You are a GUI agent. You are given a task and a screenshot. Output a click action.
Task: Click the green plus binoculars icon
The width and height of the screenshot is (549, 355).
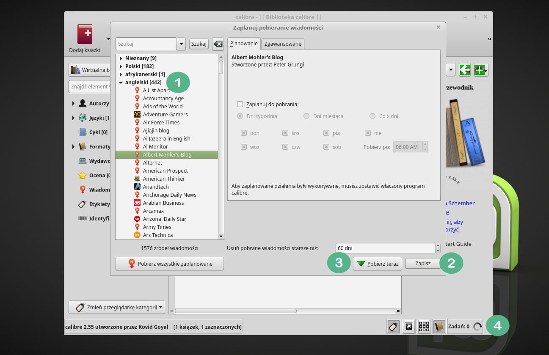pyautogui.click(x=481, y=70)
